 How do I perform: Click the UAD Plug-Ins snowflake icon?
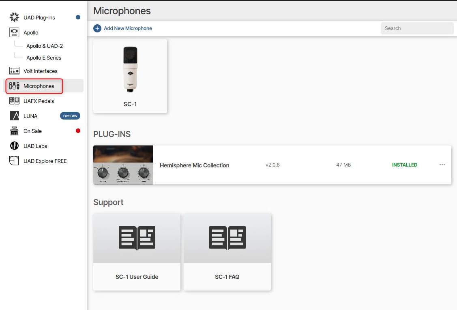click(x=14, y=17)
